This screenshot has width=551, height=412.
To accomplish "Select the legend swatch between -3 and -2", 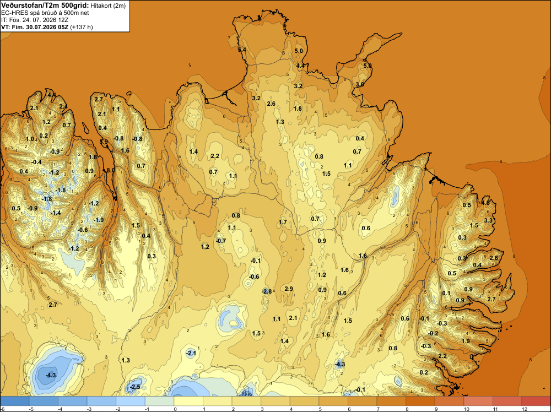I will point(101,401).
